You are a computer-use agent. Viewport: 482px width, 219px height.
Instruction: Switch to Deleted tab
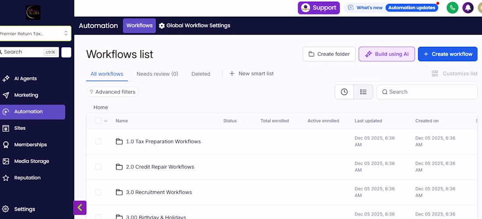201,74
